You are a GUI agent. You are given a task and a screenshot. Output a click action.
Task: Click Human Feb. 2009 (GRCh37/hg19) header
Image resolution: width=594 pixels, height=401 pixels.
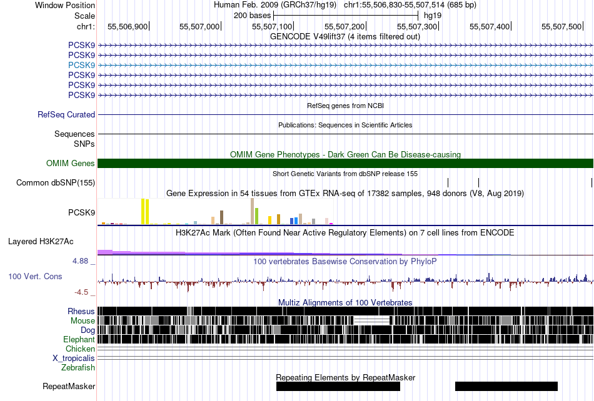[275, 5]
